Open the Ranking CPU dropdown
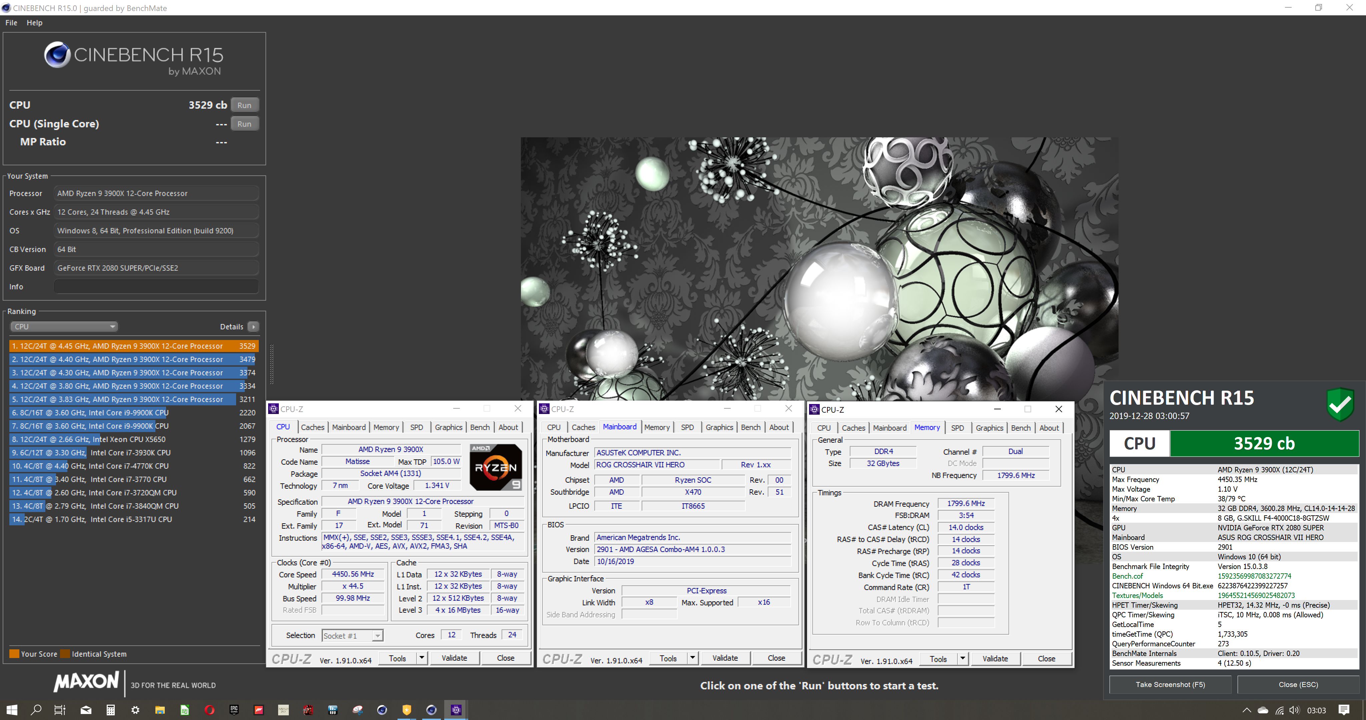 pyautogui.click(x=64, y=327)
